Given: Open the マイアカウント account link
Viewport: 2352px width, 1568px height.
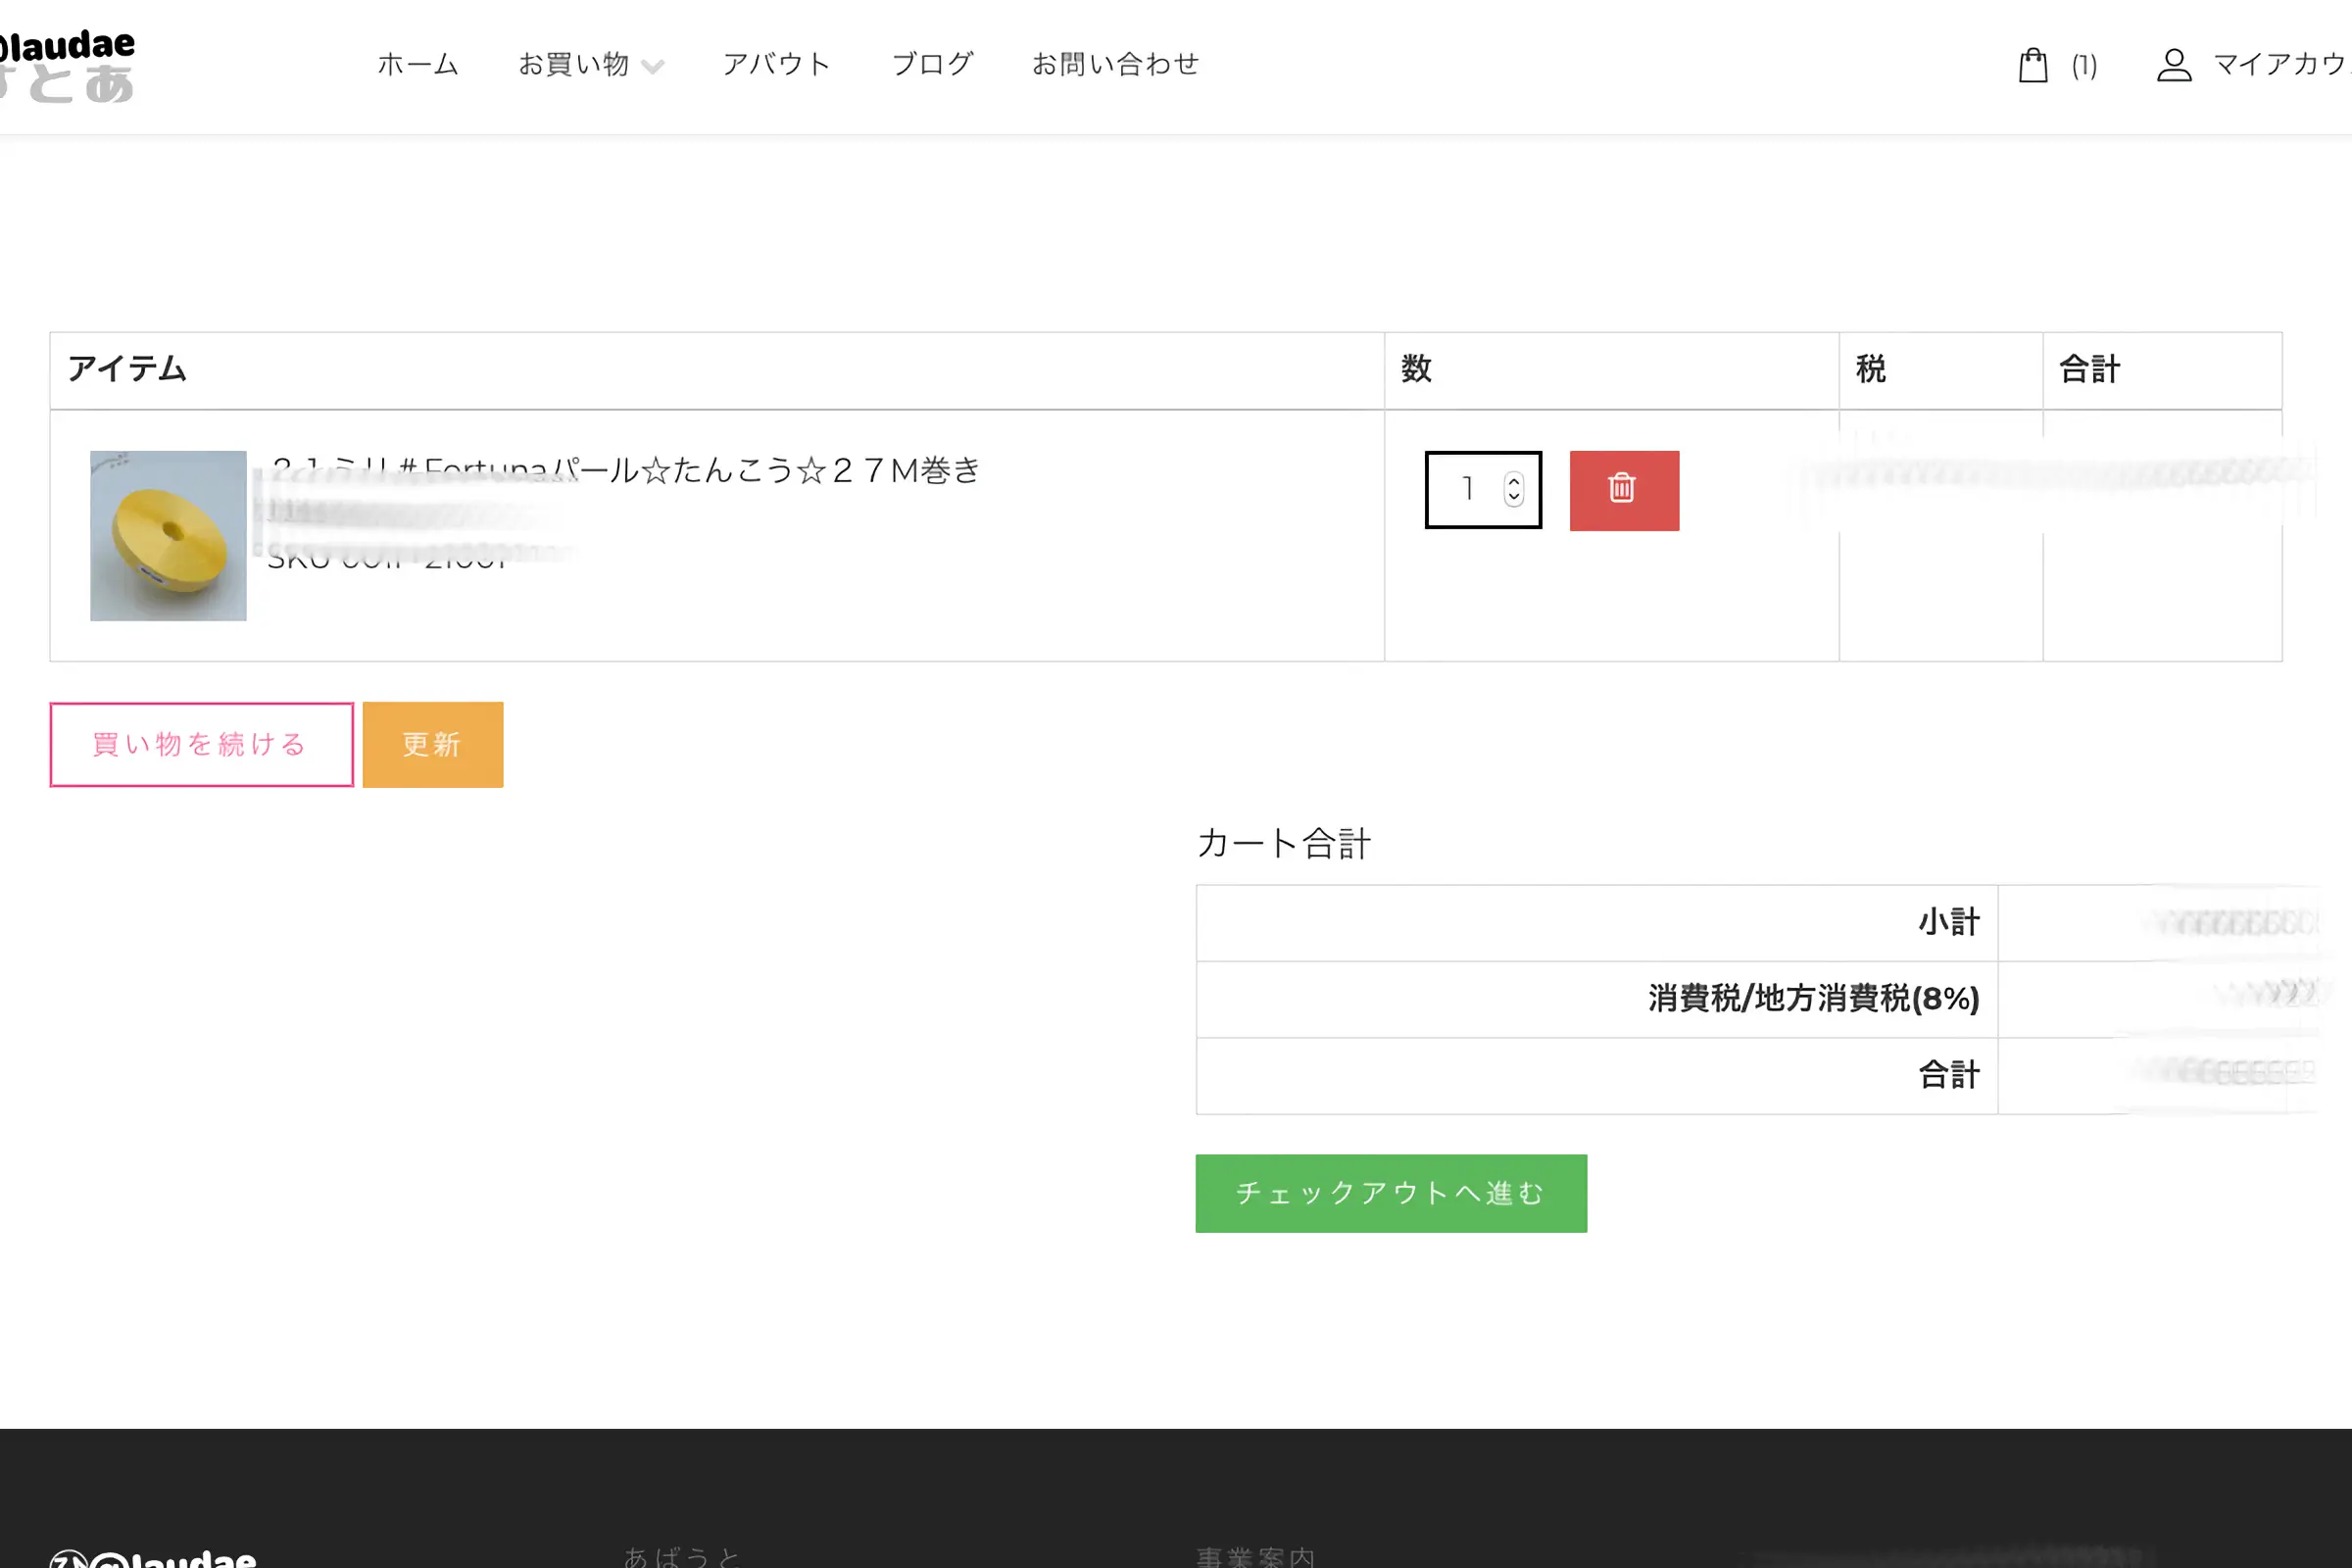Looking at the screenshot, I should 2280,65.
